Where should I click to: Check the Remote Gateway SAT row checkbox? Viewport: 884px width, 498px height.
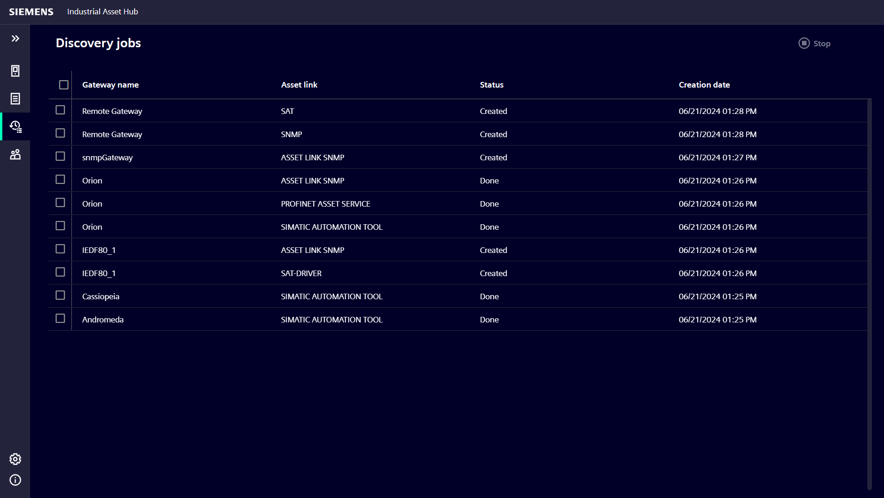coord(60,110)
